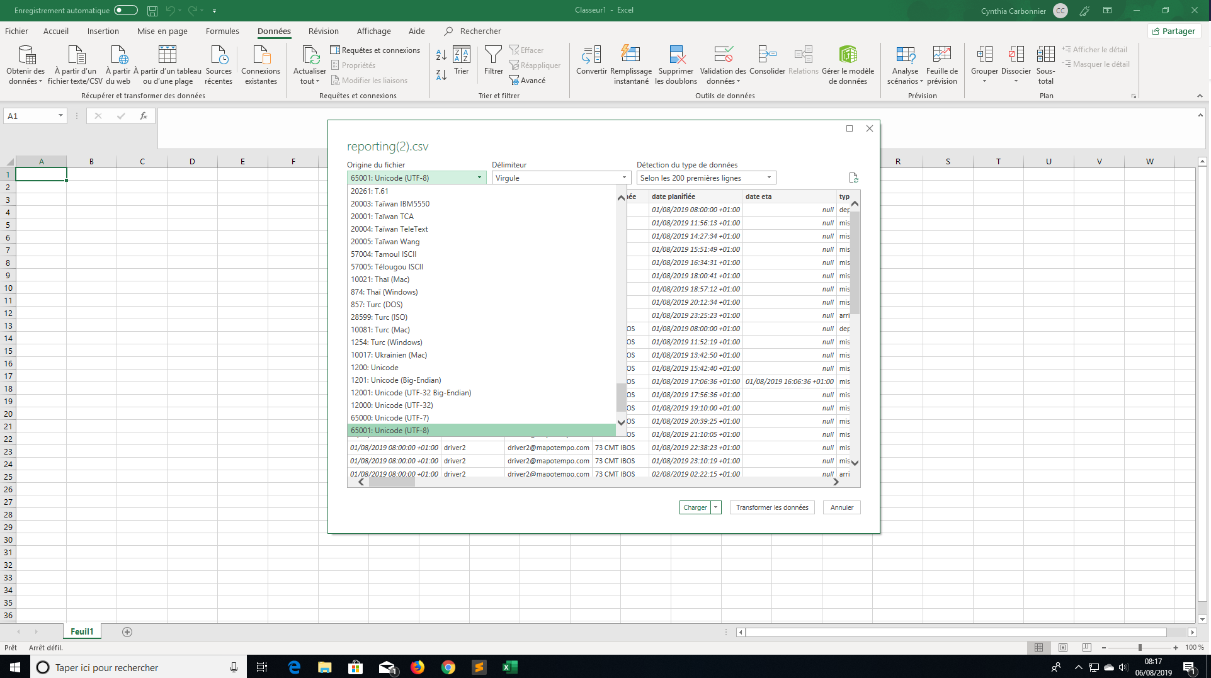Open the Formules ribbon tab
This screenshot has width=1211, height=678.
point(222,31)
